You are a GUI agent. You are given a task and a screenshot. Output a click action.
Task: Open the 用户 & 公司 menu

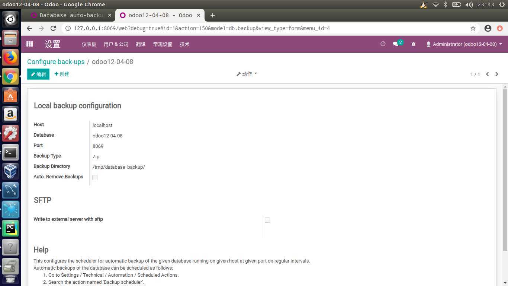click(x=116, y=44)
